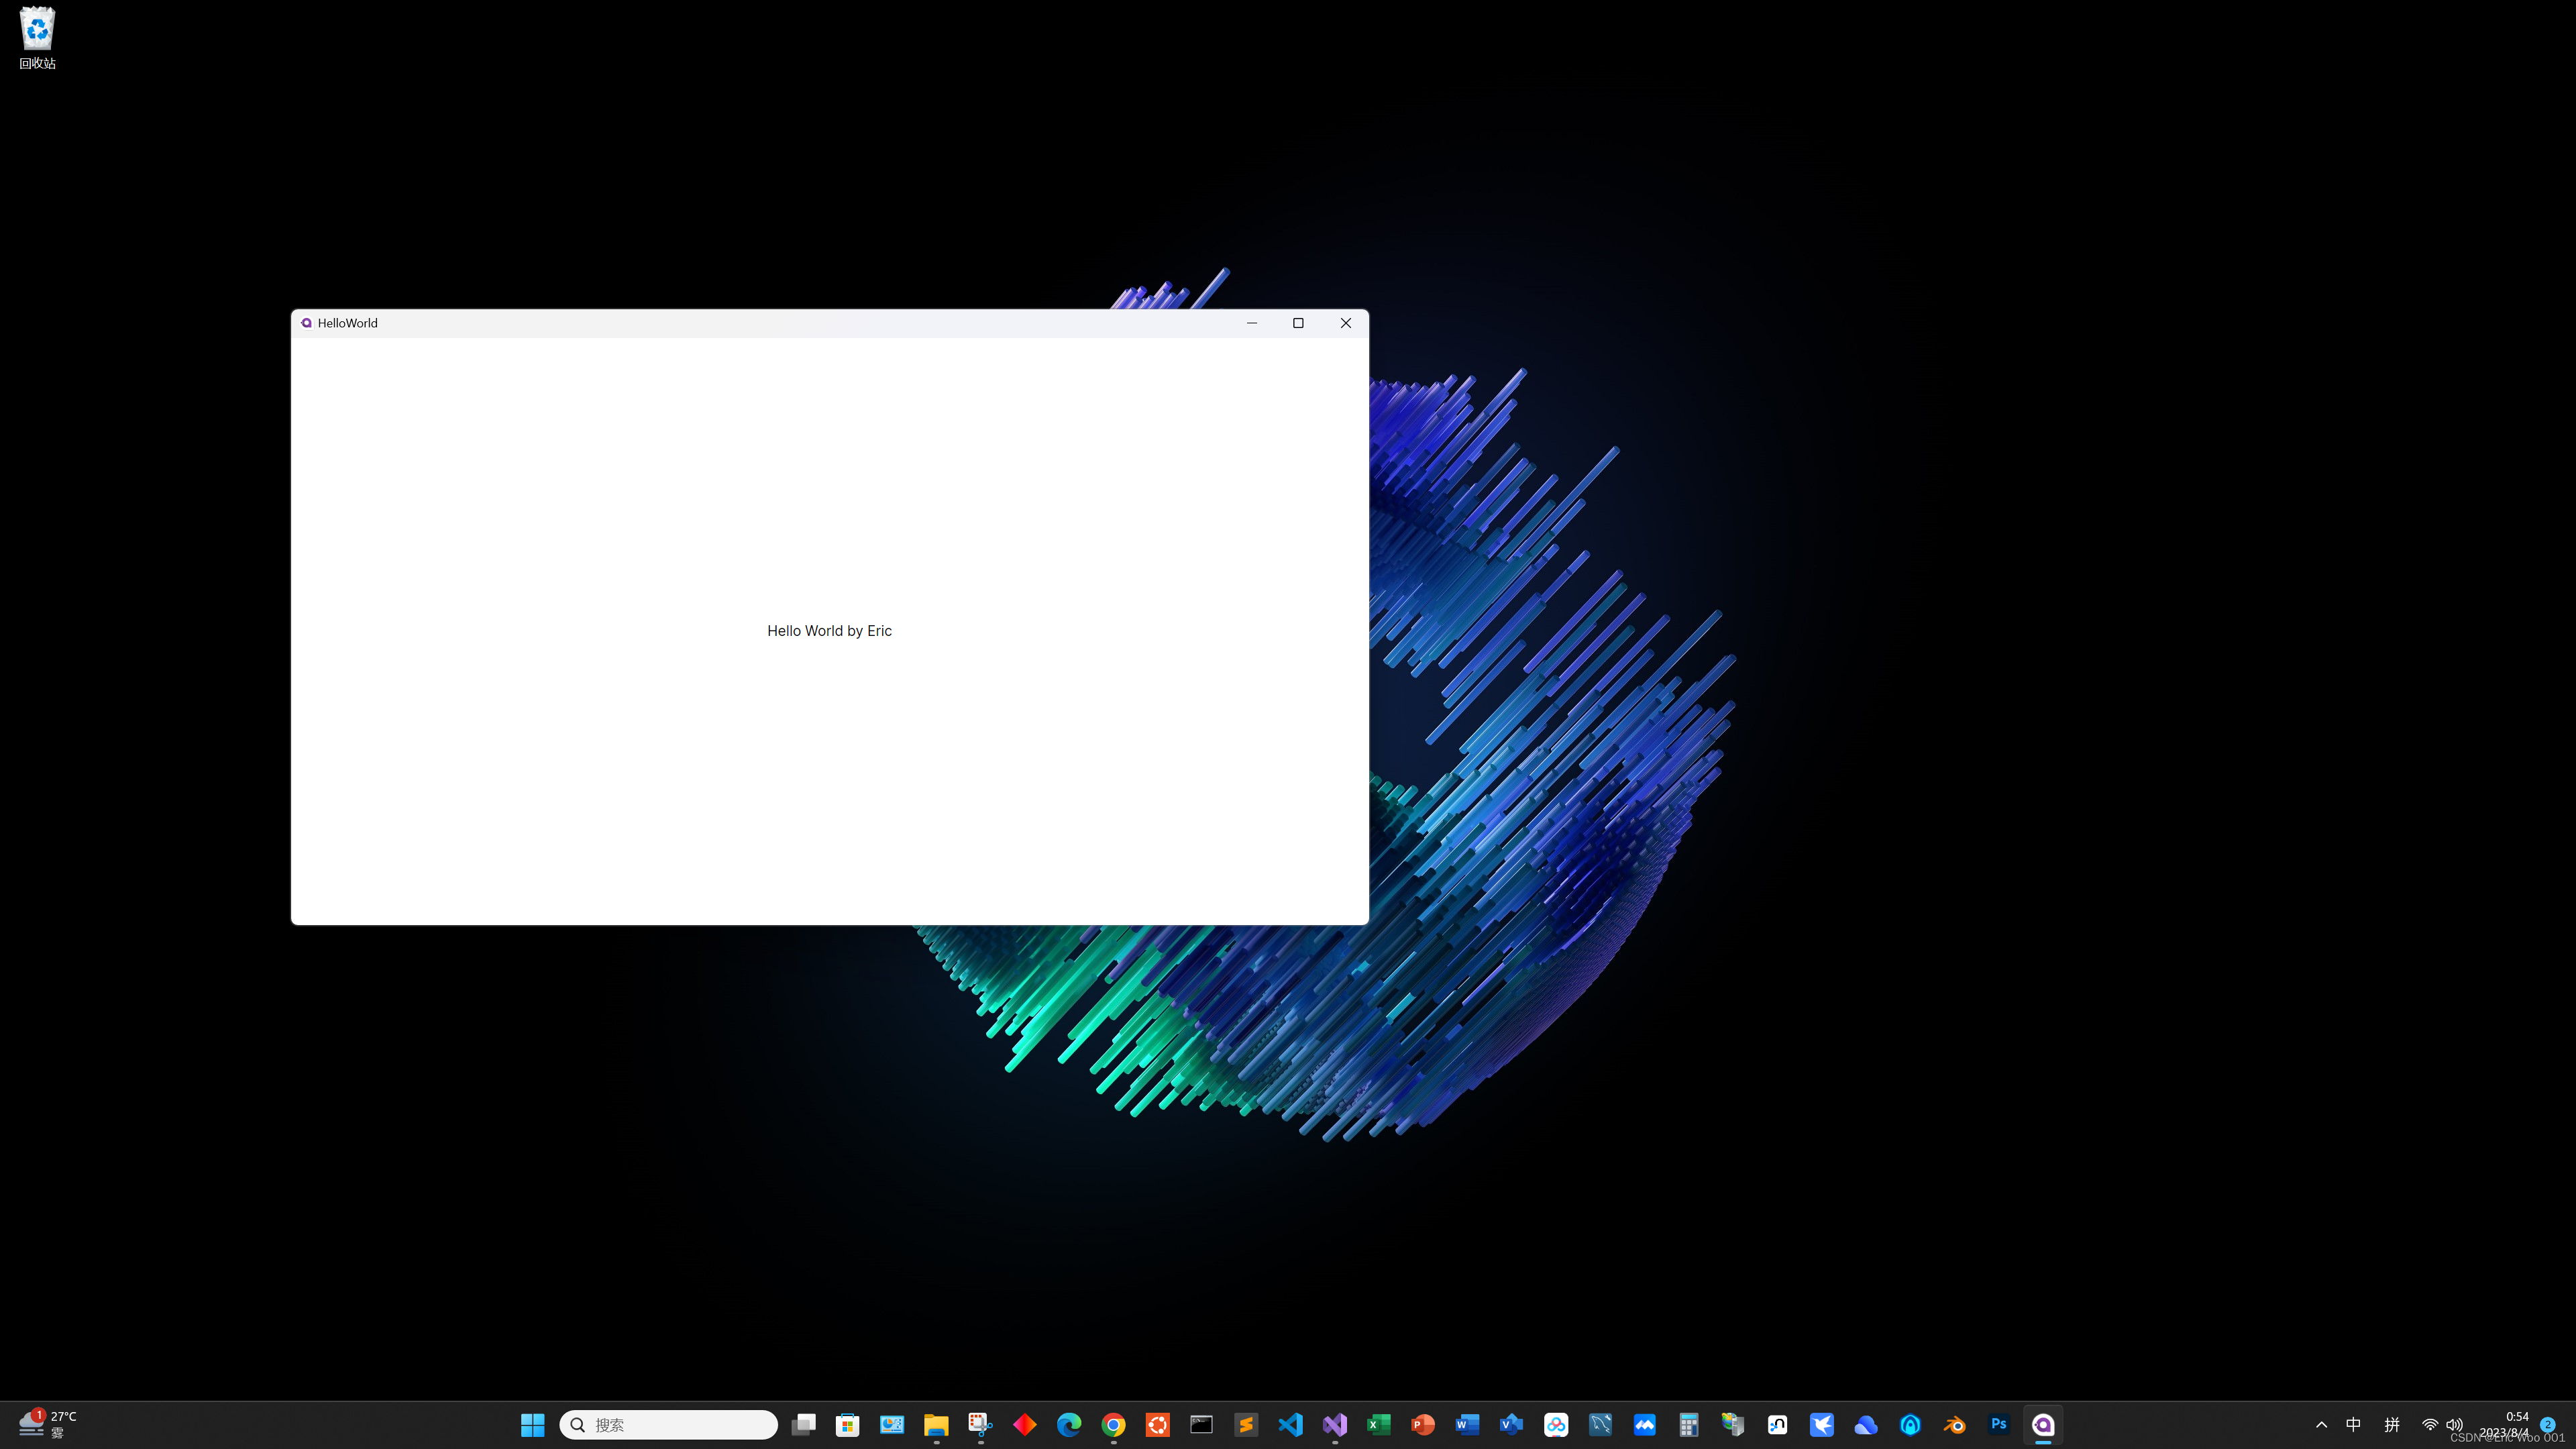Expand hidden system tray icons
The width and height of the screenshot is (2576, 1449).
pyautogui.click(x=2322, y=1425)
